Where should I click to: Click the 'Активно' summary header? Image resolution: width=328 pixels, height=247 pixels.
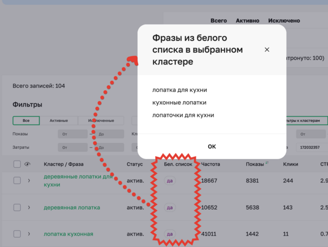[248, 21]
